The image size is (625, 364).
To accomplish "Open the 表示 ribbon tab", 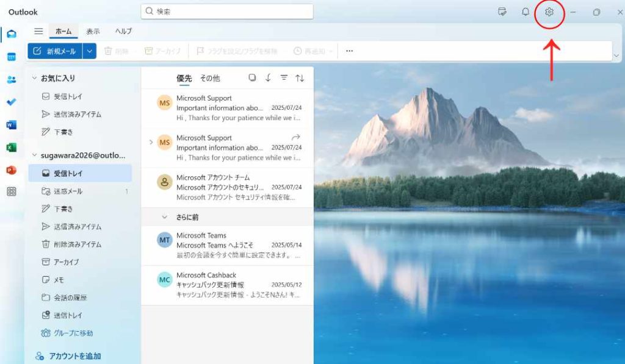I will click(93, 31).
